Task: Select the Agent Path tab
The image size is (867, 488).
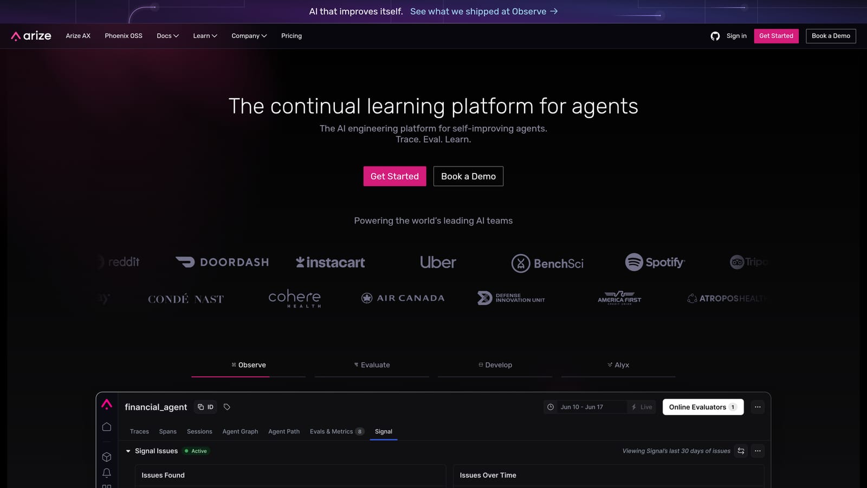Action: click(284, 432)
